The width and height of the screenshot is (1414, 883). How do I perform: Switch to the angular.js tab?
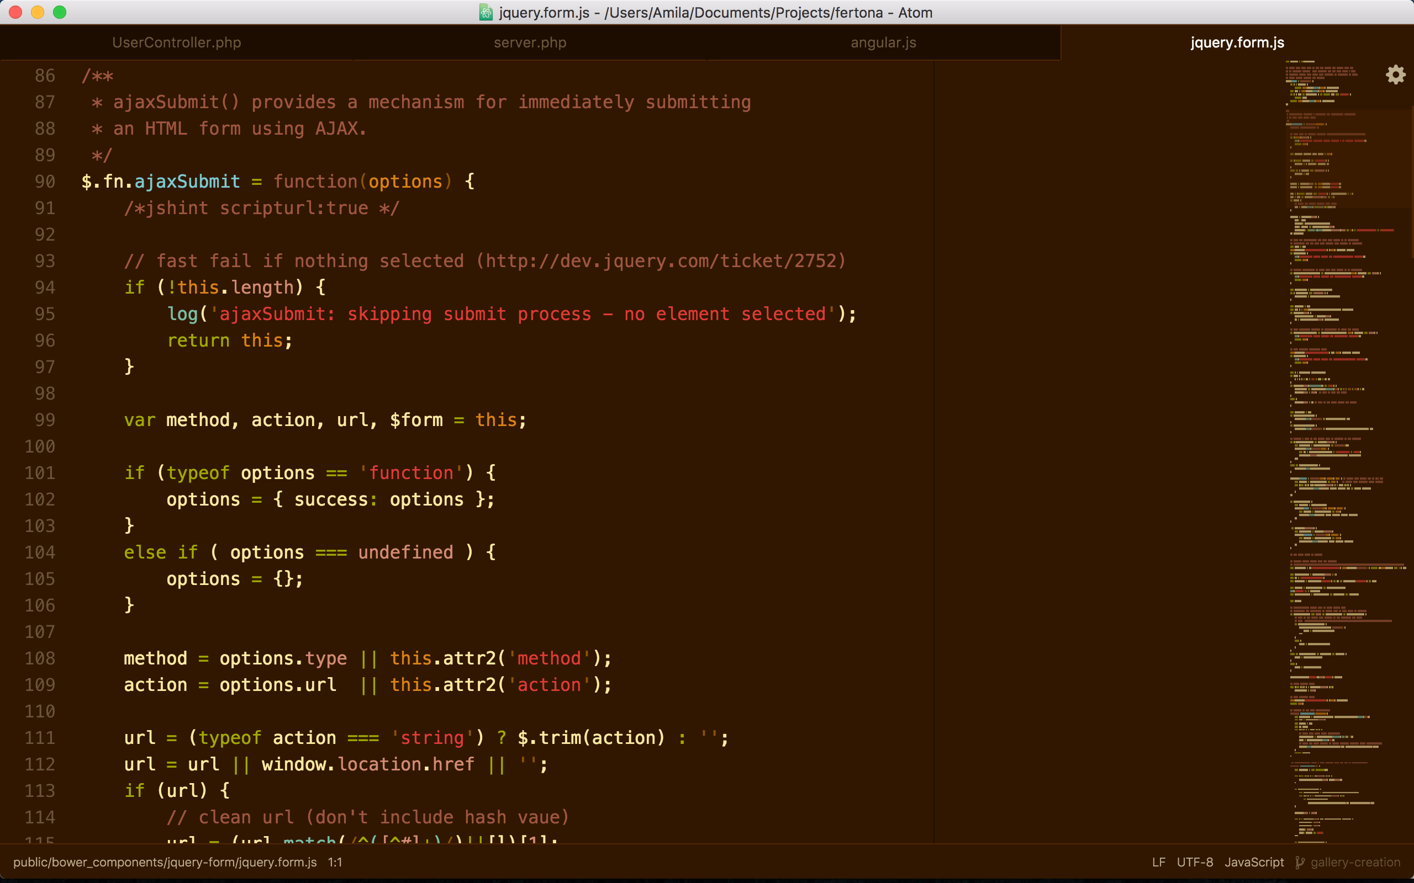click(x=883, y=42)
